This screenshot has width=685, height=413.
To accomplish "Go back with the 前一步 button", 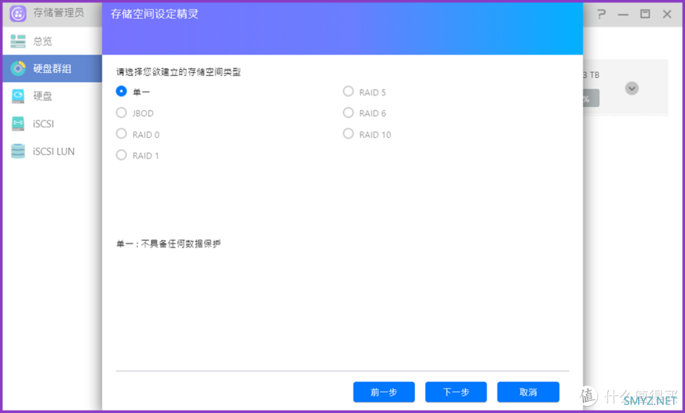I will tap(384, 392).
